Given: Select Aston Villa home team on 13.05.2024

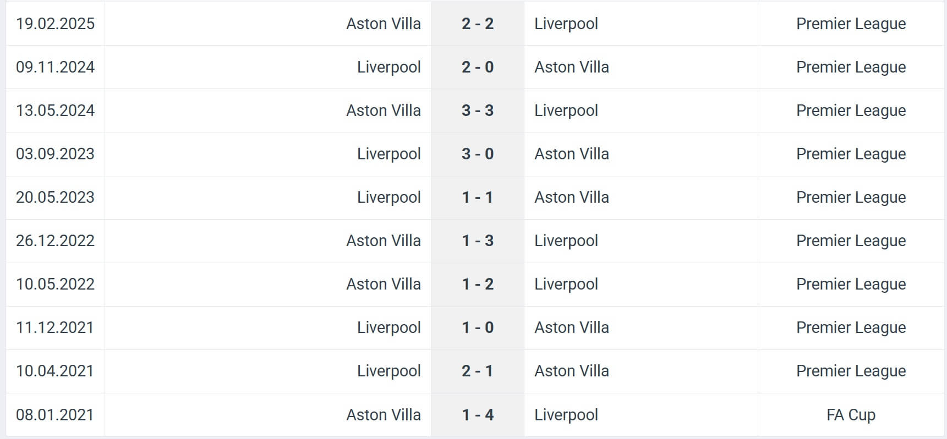Looking at the screenshot, I should coord(383,110).
